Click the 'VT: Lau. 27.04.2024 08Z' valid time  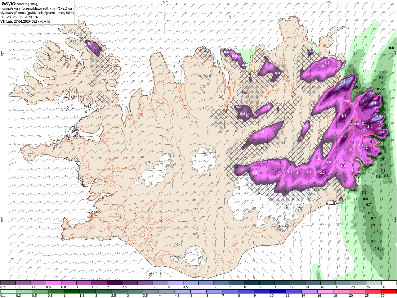pyautogui.click(x=19, y=21)
